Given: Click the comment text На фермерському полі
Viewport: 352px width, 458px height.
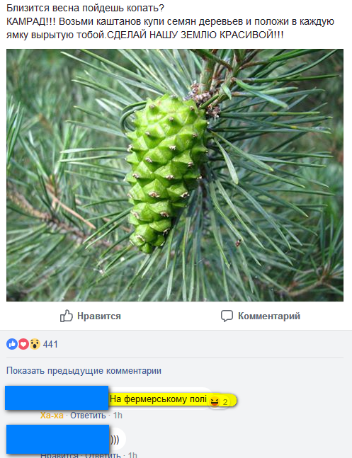Looking at the screenshot, I should pyautogui.click(x=158, y=399).
